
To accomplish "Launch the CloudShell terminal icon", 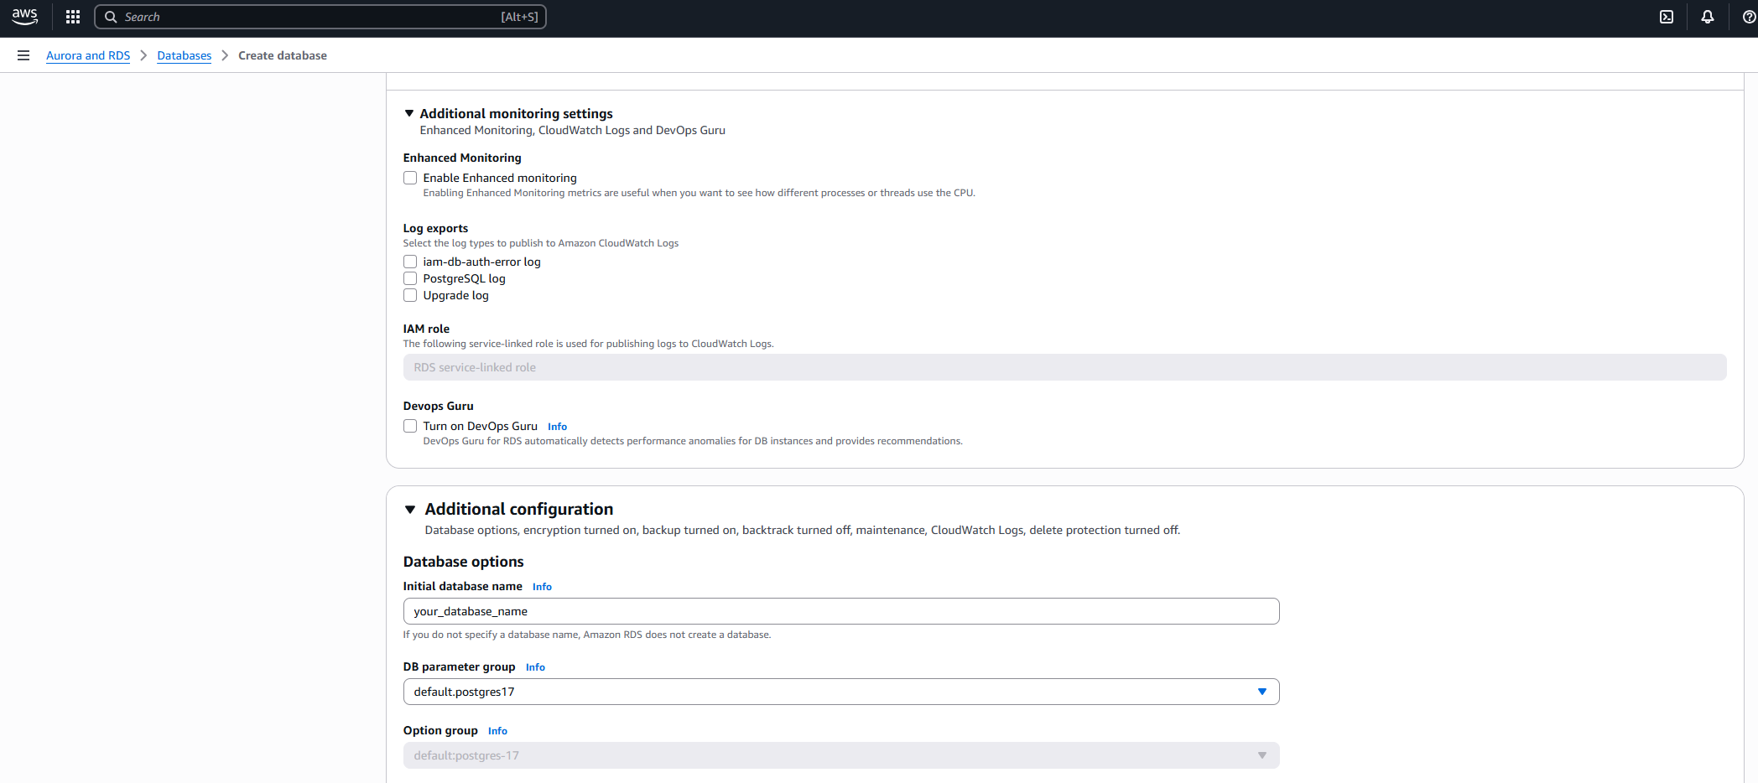I will point(1666,17).
